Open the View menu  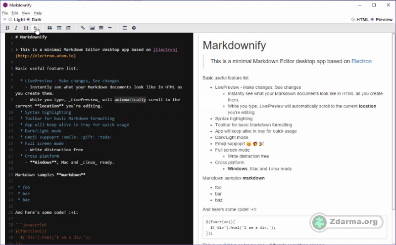click(x=26, y=13)
